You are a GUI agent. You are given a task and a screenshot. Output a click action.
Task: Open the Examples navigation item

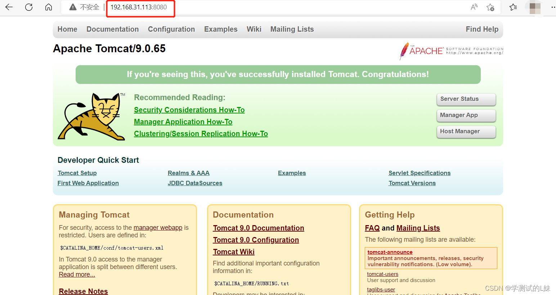coord(221,29)
